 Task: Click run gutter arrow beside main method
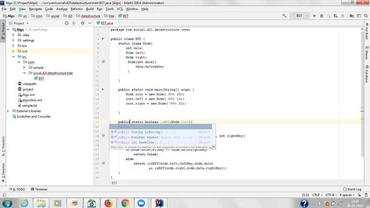(103, 90)
